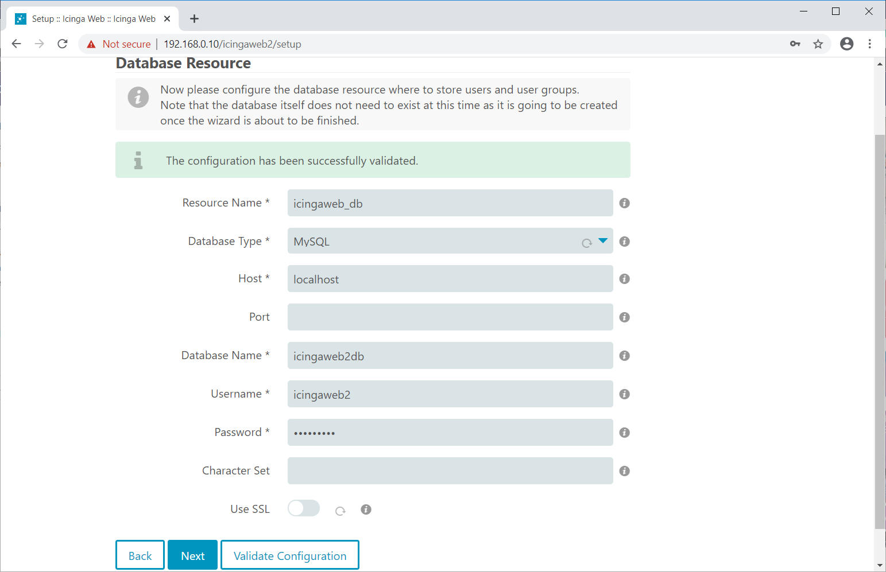Click the Host field info icon
This screenshot has width=886, height=572.
[625, 279]
